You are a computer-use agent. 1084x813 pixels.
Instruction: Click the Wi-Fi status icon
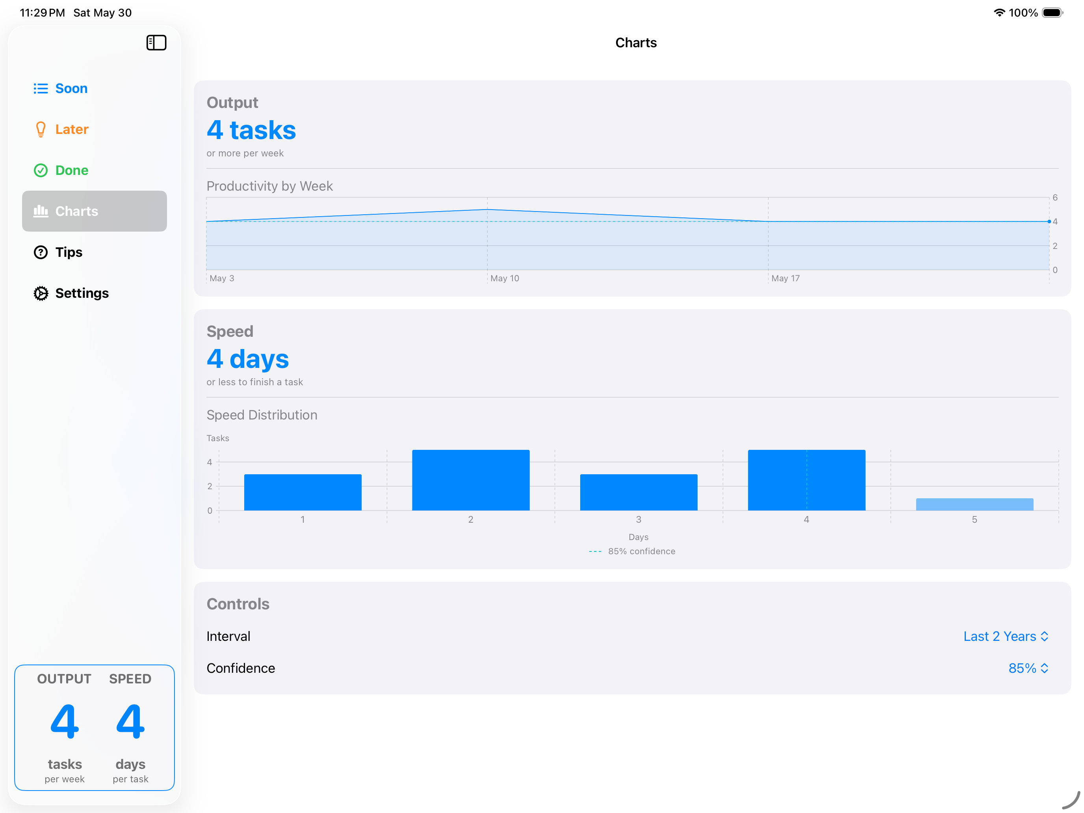(999, 13)
